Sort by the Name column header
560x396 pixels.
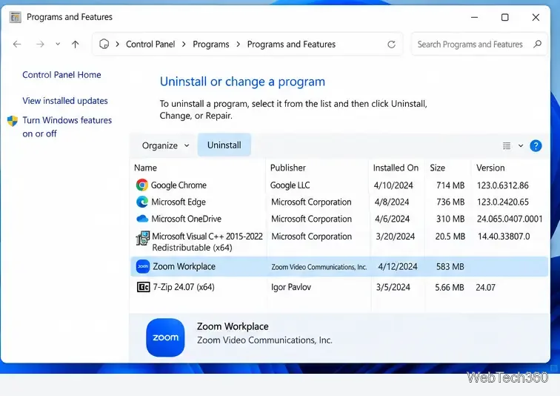click(x=145, y=168)
